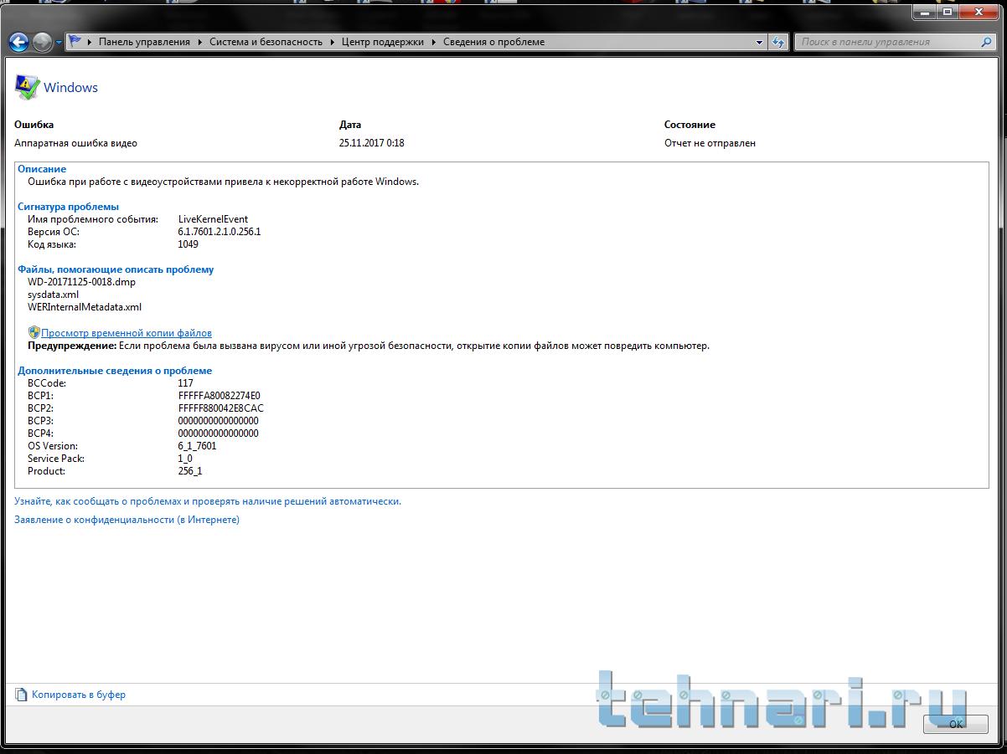The image size is (1007, 754).
Task: Click the Action Center flag icon in address bar
Action: coord(76,41)
